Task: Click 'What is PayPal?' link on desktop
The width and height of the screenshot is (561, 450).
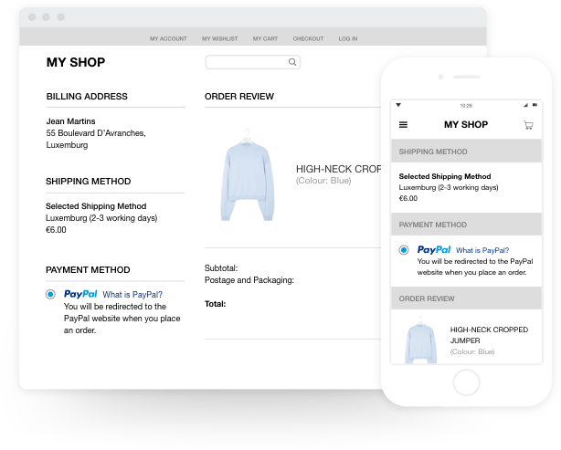Action: click(x=132, y=295)
